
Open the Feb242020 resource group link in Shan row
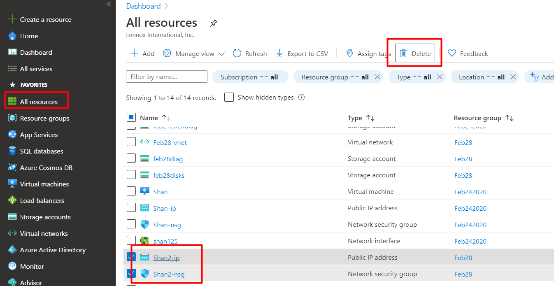coord(470,192)
